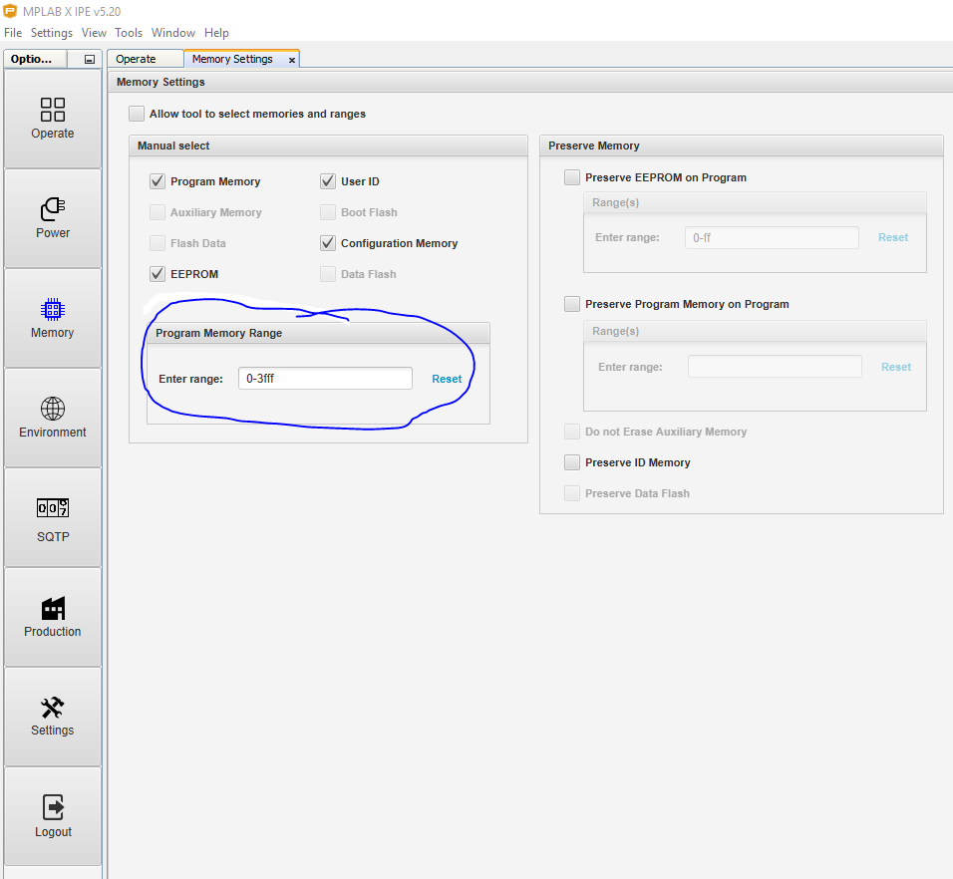The width and height of the screenshot is (953, 879).
Task: Click the Program Memory Range input field
Action: (325, 379)
